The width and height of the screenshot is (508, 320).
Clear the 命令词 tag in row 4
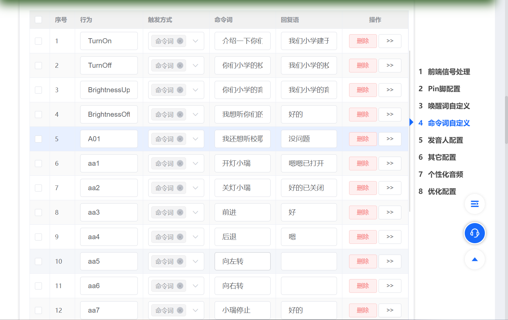(180, 114)
